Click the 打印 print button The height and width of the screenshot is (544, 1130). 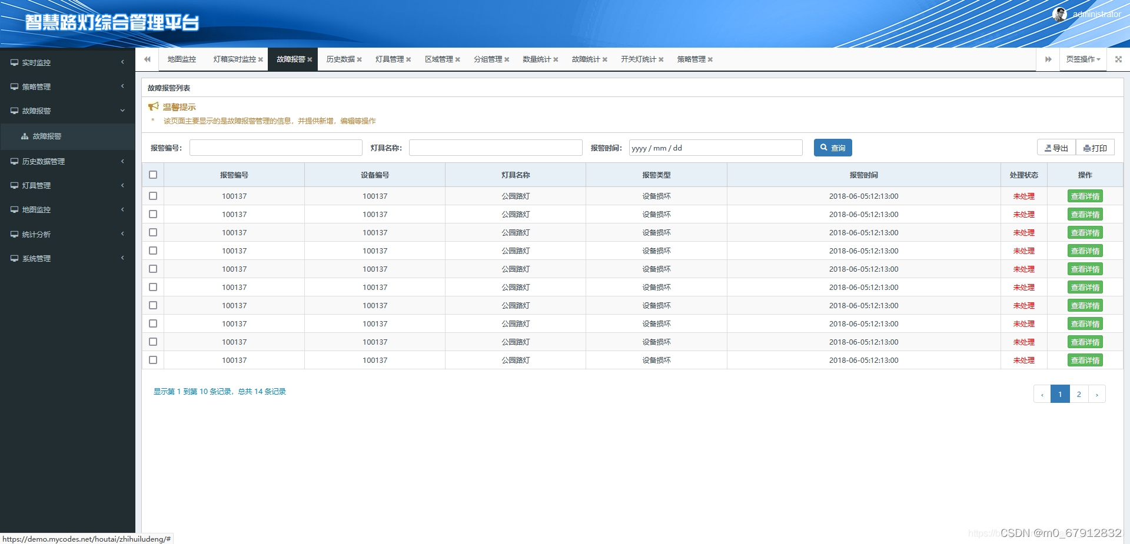pyautogui.click(x=1095, y=148)
